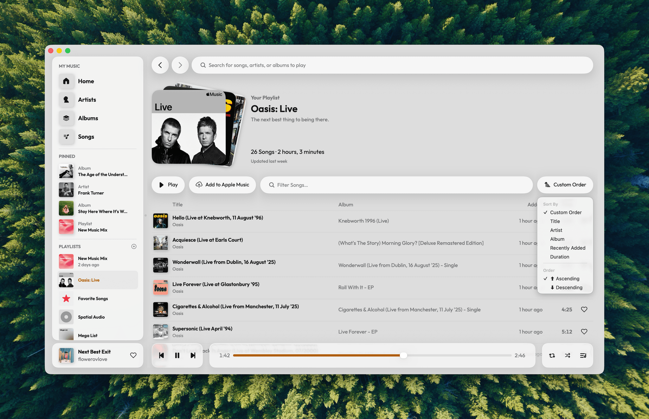Collapse the Custom Order sort dropdown
This screenshot has height=419, width=649.
(x=565, y=185)
